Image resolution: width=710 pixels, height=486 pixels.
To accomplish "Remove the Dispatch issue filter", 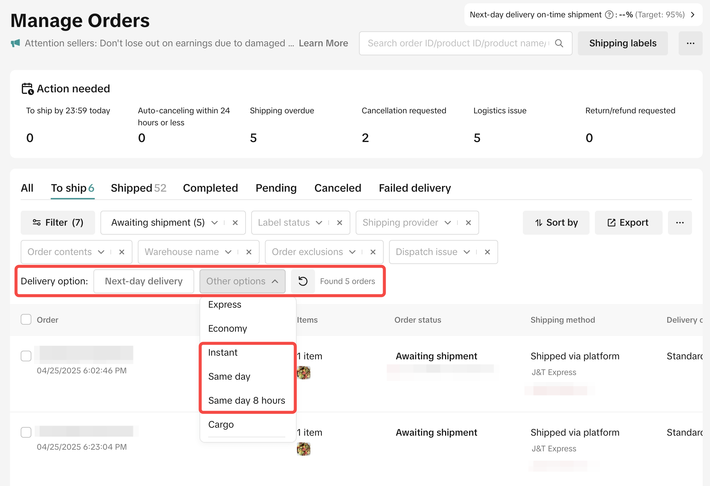I will 487,252.
